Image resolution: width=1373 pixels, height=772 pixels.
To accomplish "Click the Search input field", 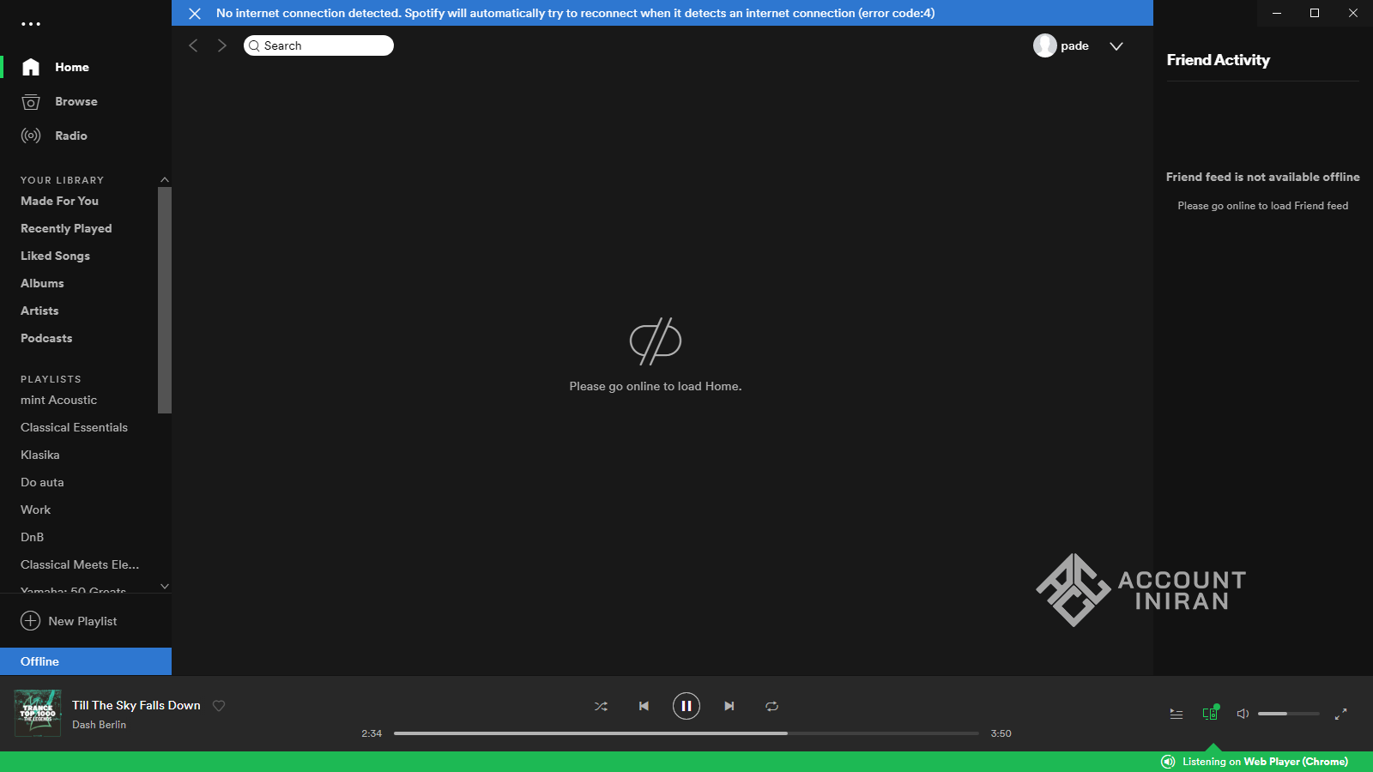I will click(x=318, y=45).
